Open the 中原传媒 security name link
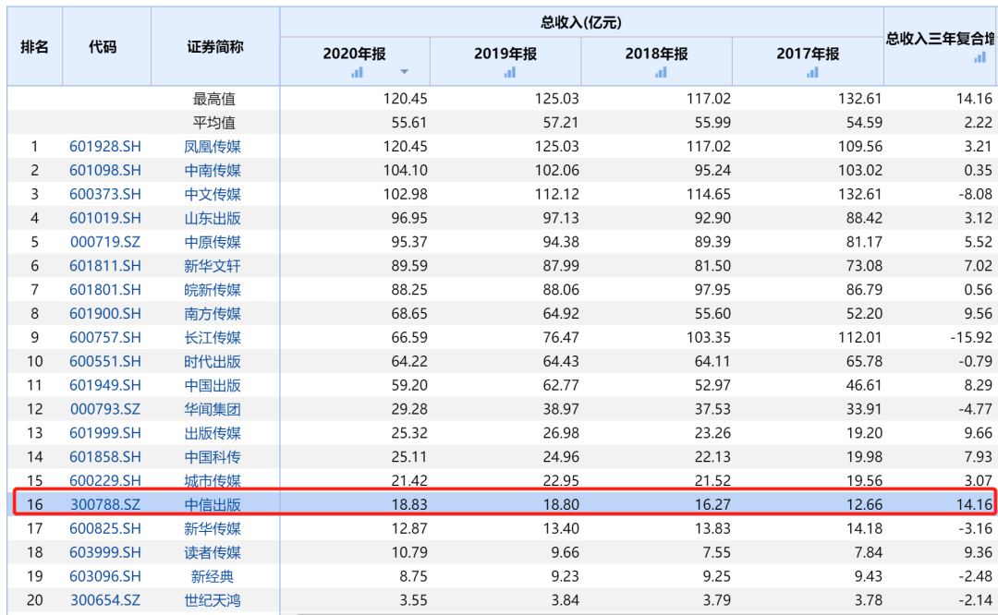The image size is (998, 615). pyautogui.click(x=213, y=242)
